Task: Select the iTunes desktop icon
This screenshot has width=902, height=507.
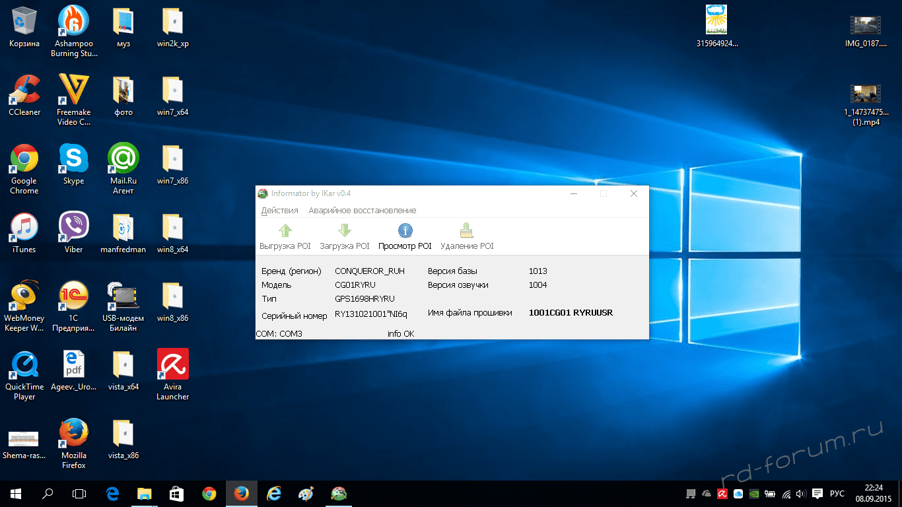Action: [24, 227]
